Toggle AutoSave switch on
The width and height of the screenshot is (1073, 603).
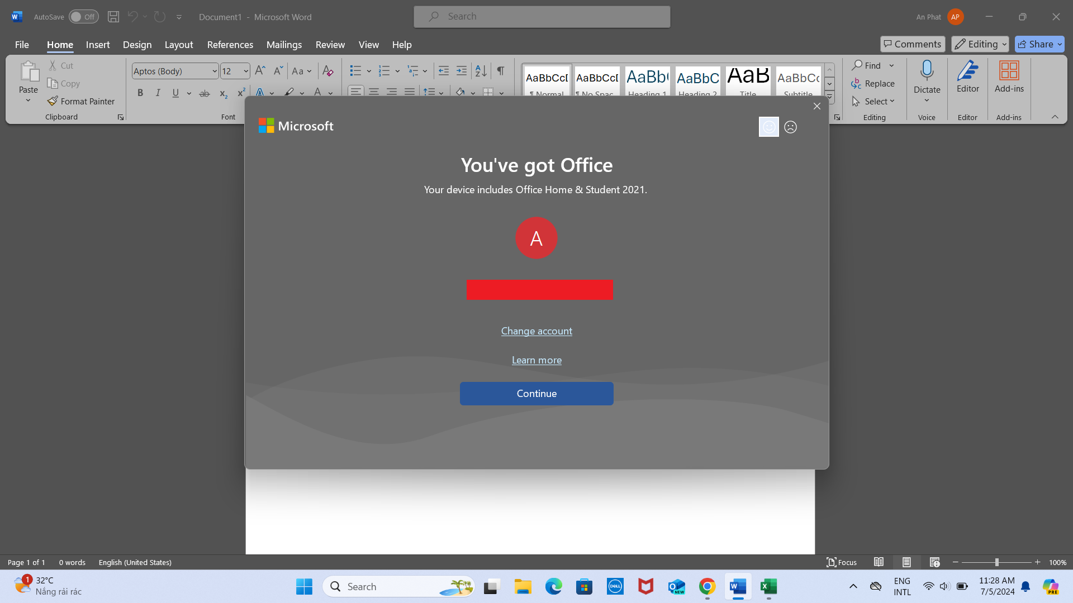tap(83, 17)
